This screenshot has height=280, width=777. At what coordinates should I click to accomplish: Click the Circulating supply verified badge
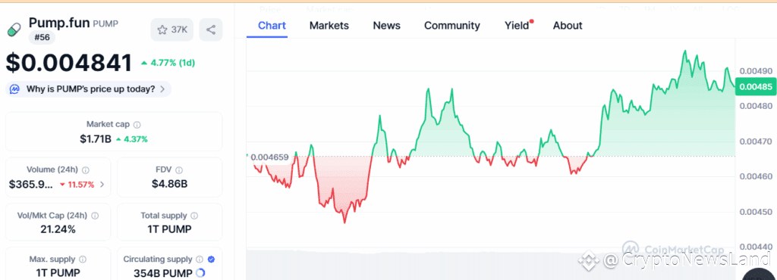click(x=211, y=260)
